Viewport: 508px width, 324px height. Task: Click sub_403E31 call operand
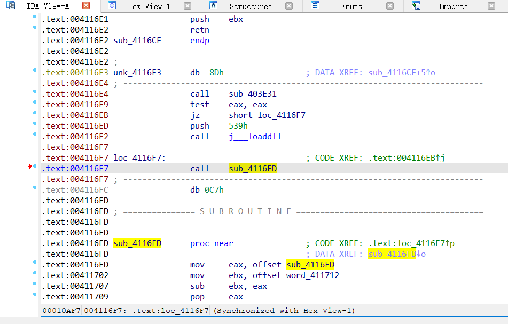pos(252,94)
